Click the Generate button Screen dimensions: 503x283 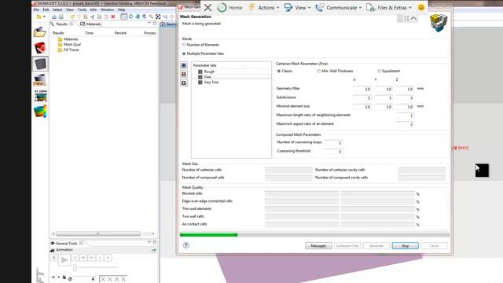(x=376, y=246)
